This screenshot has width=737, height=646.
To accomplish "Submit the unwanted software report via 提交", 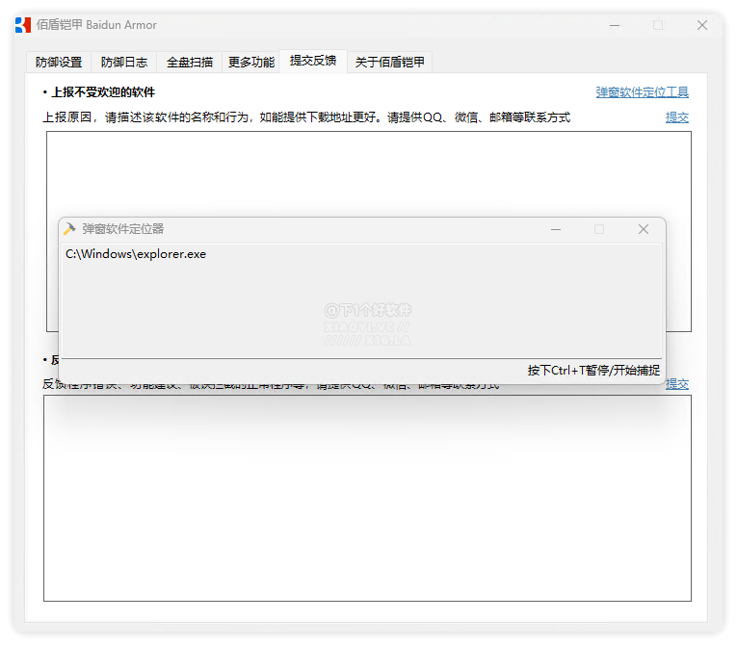I will 677,117.
